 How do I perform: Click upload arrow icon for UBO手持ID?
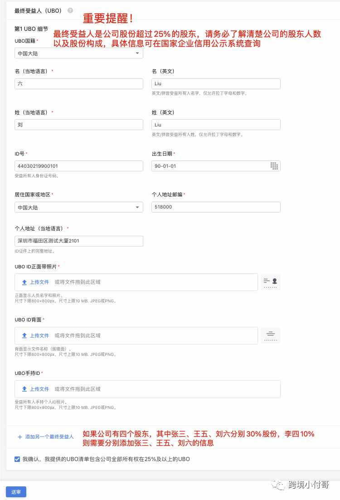point(24,389)
